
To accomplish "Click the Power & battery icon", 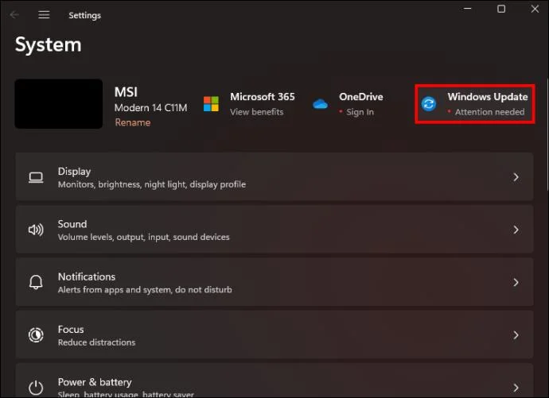I will point(36,388).
